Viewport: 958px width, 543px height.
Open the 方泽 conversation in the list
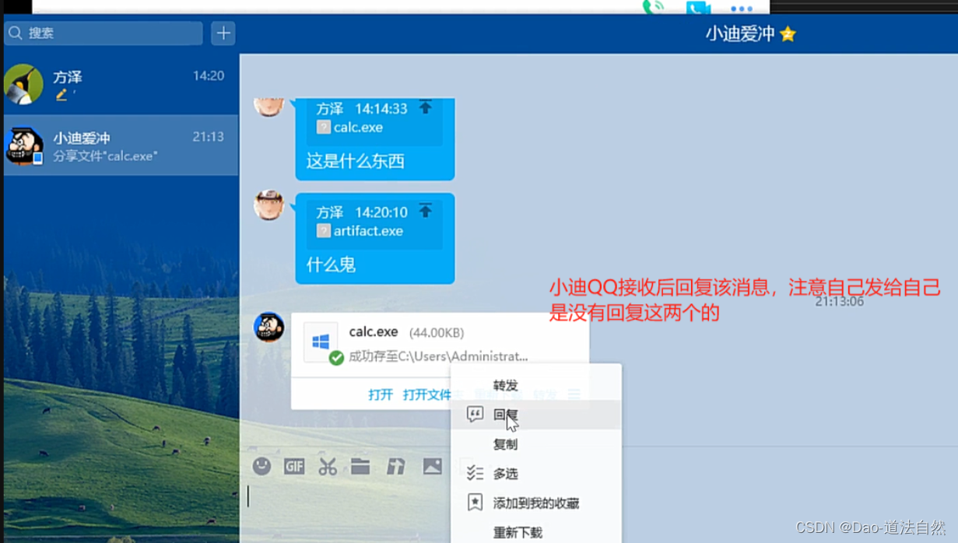coord(121,85)
